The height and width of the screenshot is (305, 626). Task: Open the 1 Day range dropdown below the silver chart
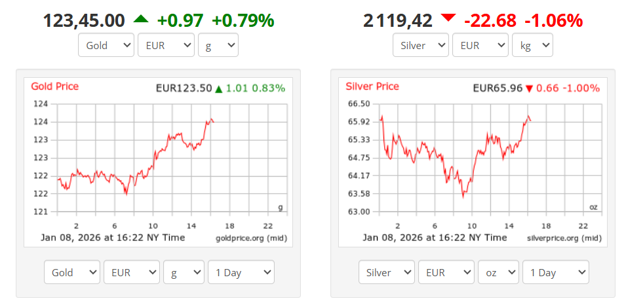click(x=556, y=272)
